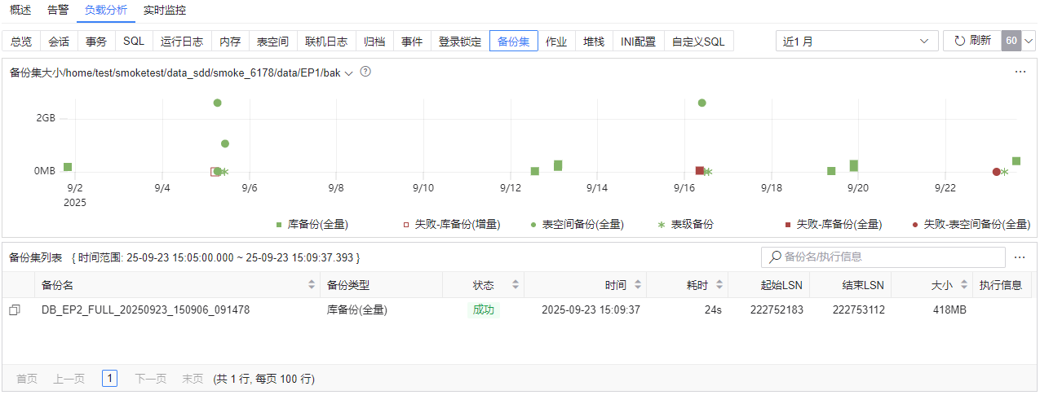Viewport: 1040px width, 395px height.
Task: Open the 自定义SQL sub-tab
Action: (698, 41)
